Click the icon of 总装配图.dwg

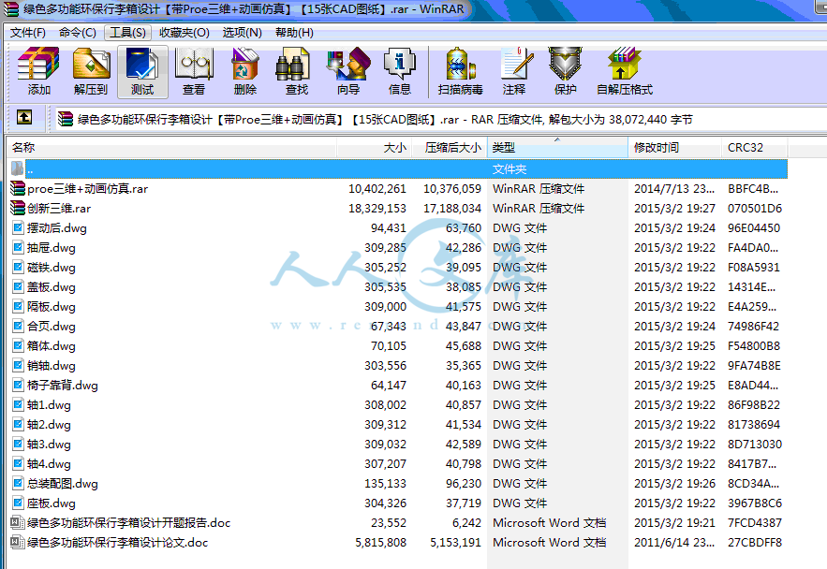pos(18,483)
